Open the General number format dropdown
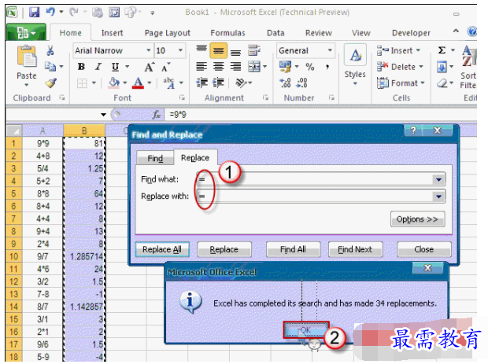Image resolution: width=488 pixels, height=364 pixels. (x=330, y=50)
